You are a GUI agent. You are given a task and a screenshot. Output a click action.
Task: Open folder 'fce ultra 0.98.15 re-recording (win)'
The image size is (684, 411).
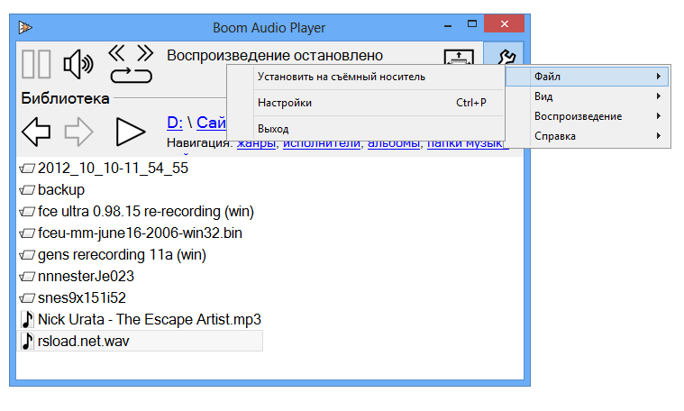[146, 211]
